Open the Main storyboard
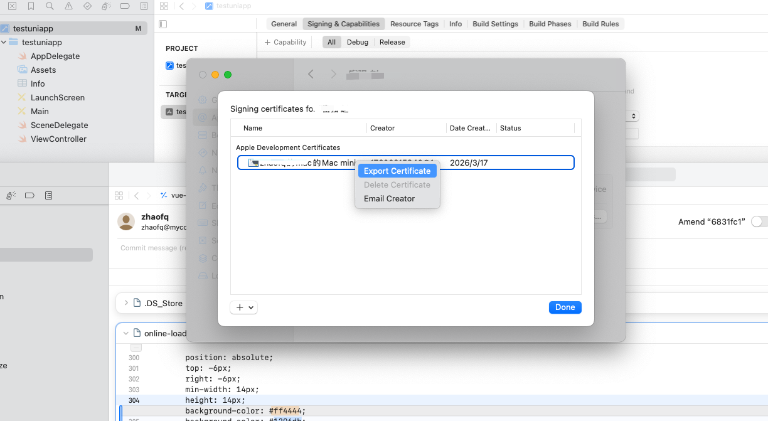768x421 pixels. click(x=40, y=111)
